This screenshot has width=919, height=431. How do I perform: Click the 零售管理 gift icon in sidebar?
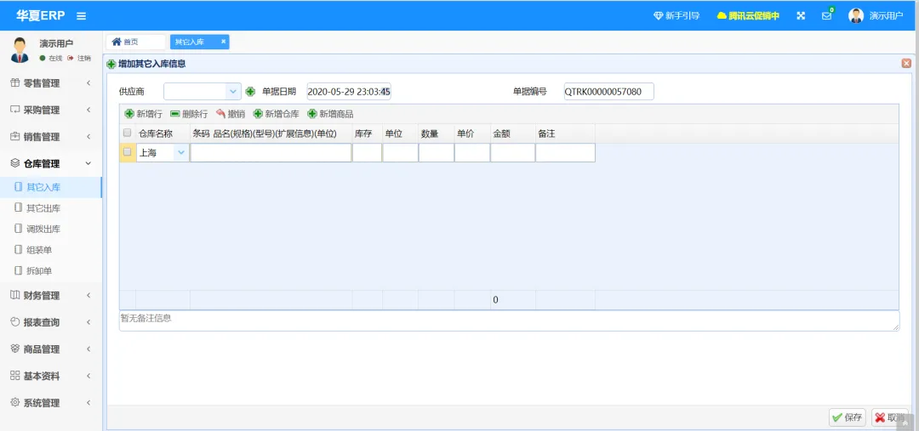click(x=15, y=83)
